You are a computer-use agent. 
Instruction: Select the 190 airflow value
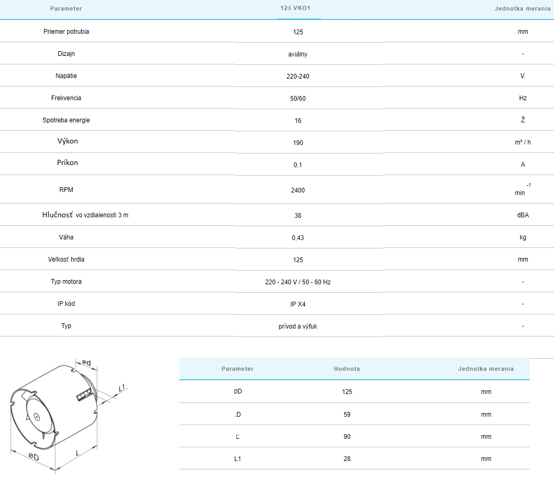point(298,143)
